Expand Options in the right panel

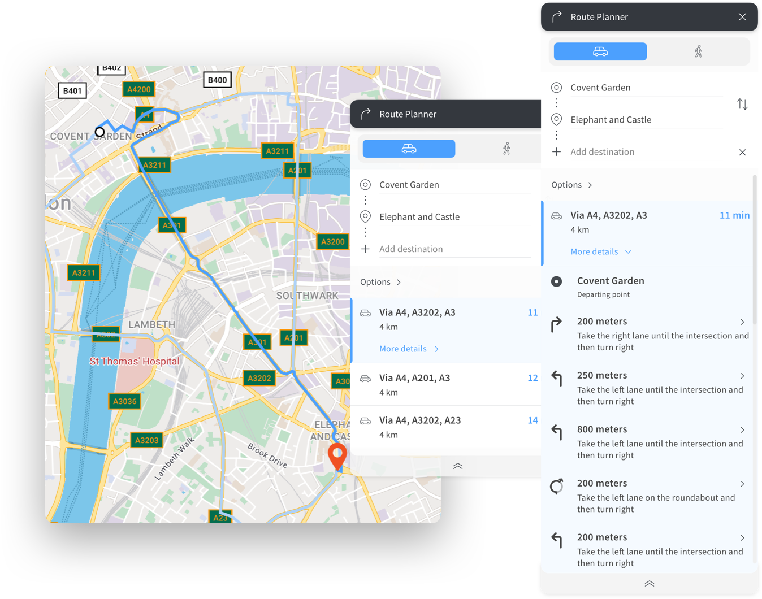tap(571, 185)
